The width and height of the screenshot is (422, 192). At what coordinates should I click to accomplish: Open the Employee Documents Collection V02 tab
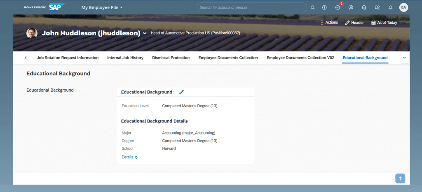tap(300, 58)
